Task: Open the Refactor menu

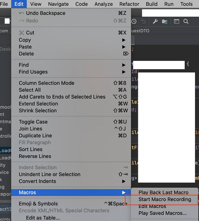Action: pyautogui.click(x=129, y=4)
